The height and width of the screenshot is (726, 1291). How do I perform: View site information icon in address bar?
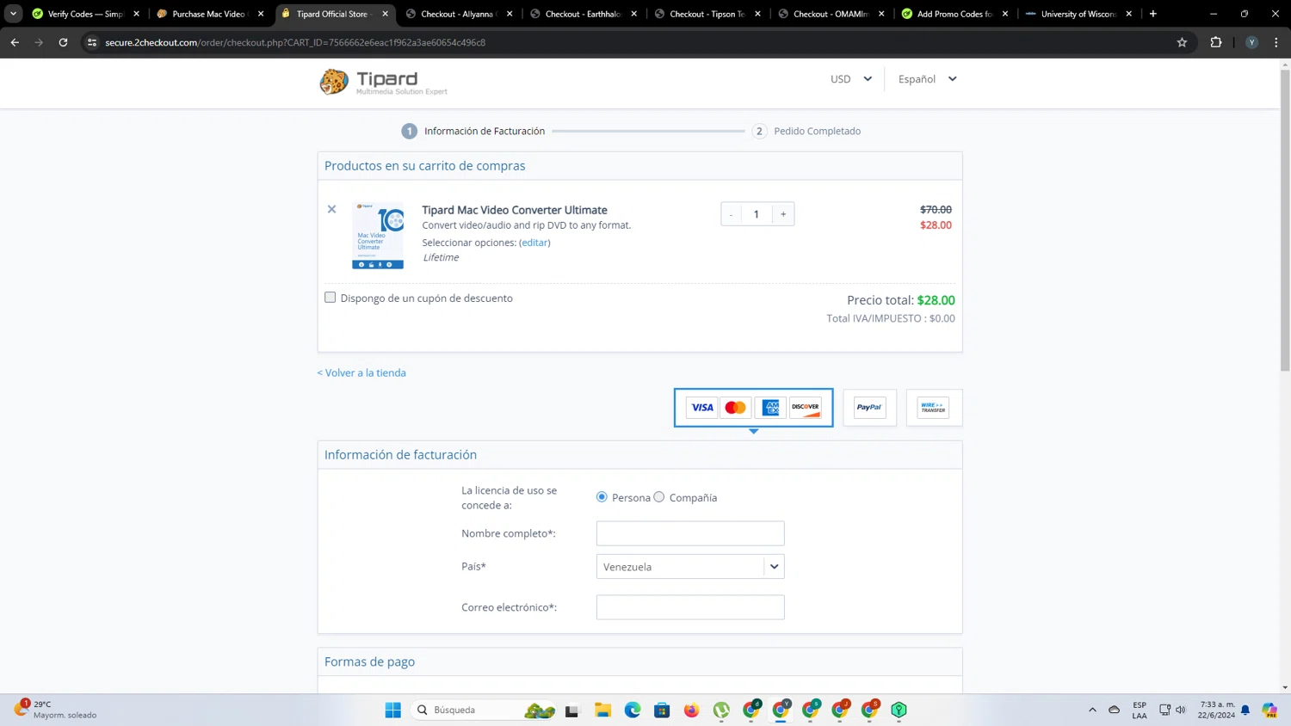click(92, 42)
